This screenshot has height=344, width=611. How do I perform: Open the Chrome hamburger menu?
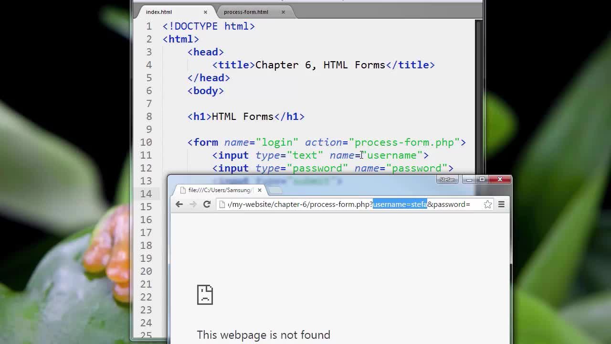tap(501, 204)
